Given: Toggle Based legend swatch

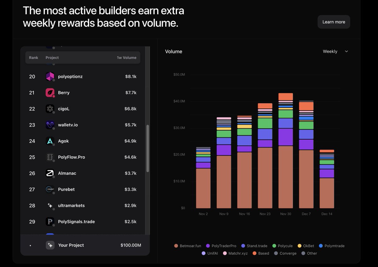Looking at the screenshot, I should click(255, 253).
